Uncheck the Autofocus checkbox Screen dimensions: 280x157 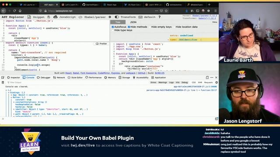click(113, 27)
